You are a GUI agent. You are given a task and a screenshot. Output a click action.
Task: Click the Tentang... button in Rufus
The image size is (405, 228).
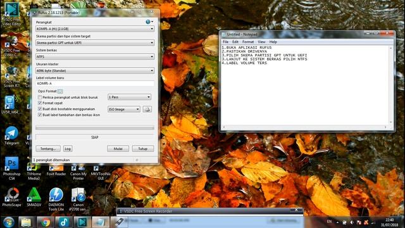point(48,149)
